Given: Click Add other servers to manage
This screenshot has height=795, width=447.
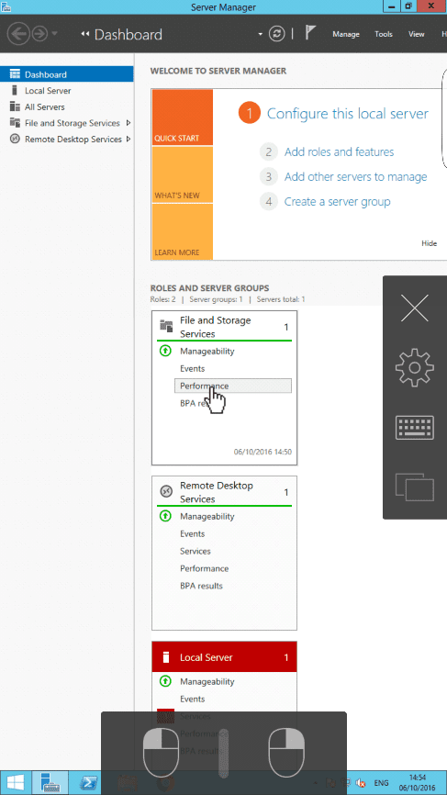Looking at the screenshot, I should (x=356, y=176).
